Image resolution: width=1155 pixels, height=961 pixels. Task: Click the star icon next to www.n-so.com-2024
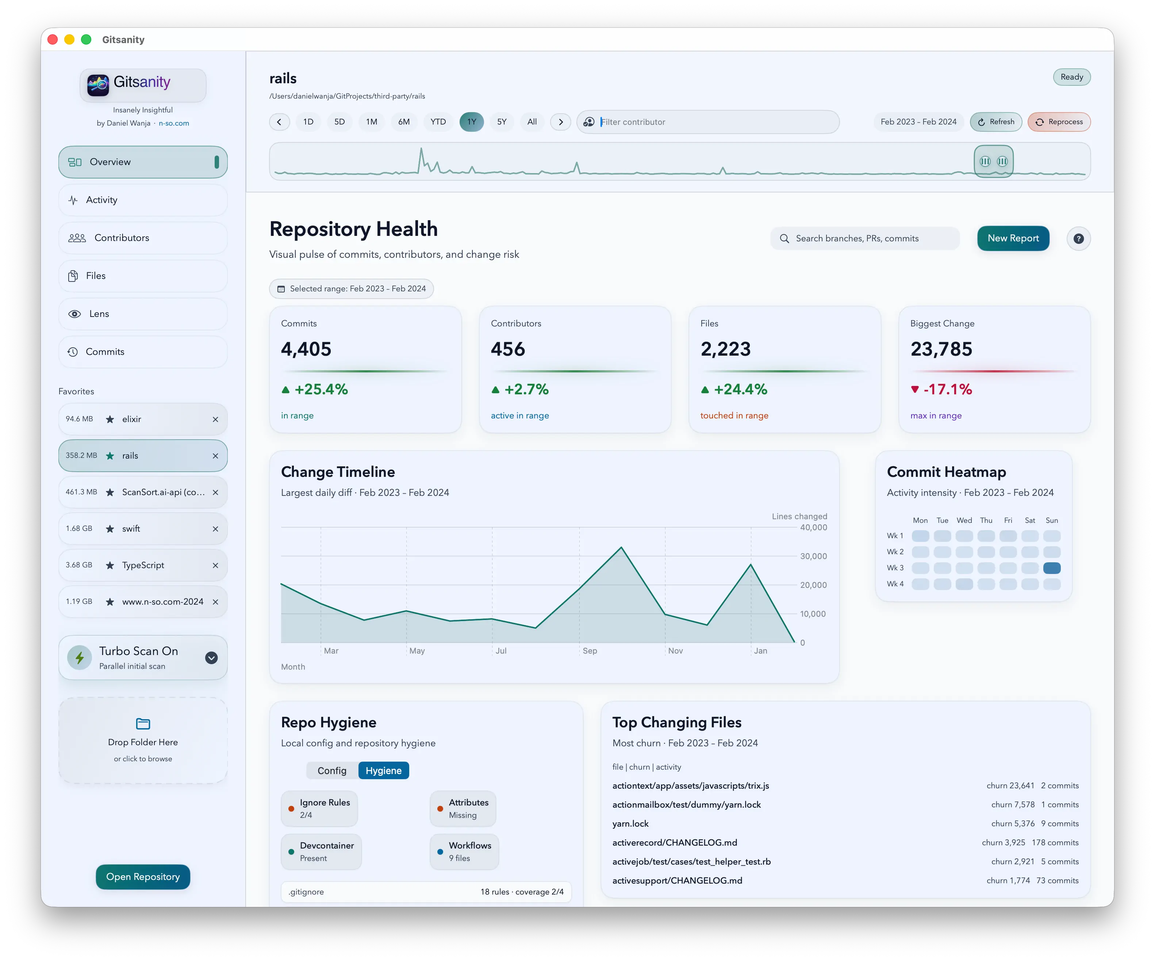click(110, 602)
